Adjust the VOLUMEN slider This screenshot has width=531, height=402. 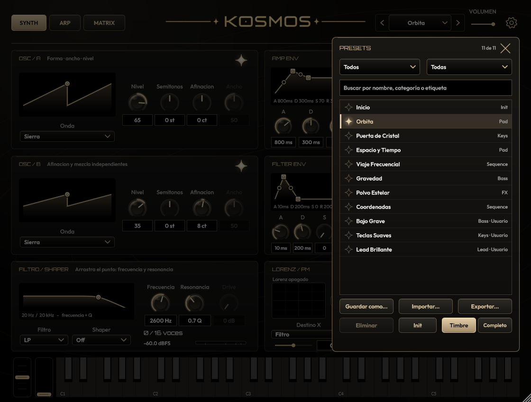pos(483,24)
